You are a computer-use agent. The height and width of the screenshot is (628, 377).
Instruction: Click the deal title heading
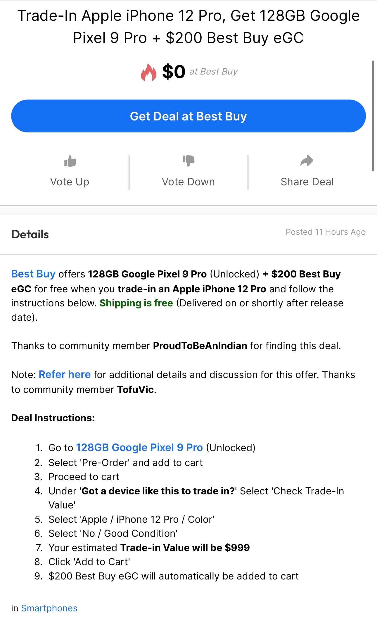pyautogui.click(x=188, y=27)
